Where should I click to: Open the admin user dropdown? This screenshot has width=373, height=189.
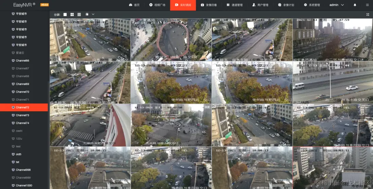(x=336, y=5)
